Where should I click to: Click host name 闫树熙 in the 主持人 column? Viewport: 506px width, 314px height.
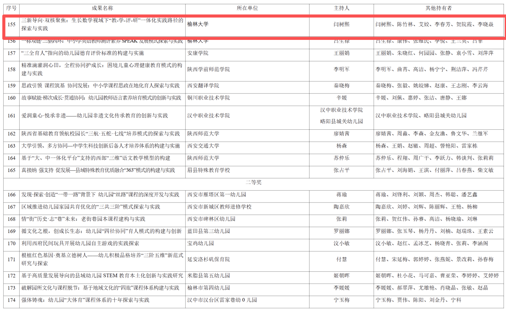click(342, 24)
